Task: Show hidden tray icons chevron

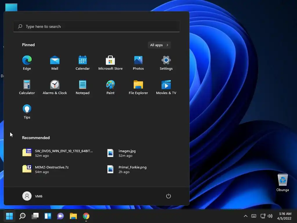Action: 245,216
